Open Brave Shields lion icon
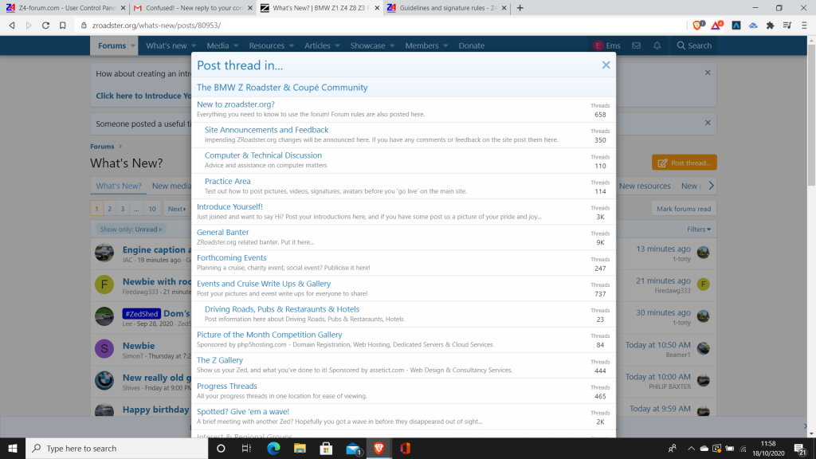816x459 pixels. point(698,25)
